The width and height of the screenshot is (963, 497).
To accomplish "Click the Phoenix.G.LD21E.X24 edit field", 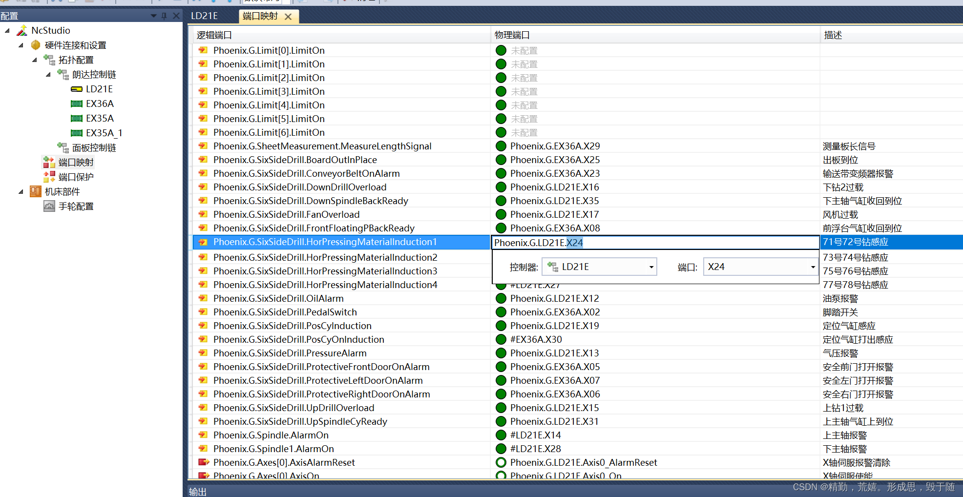I will coord(655,243).
